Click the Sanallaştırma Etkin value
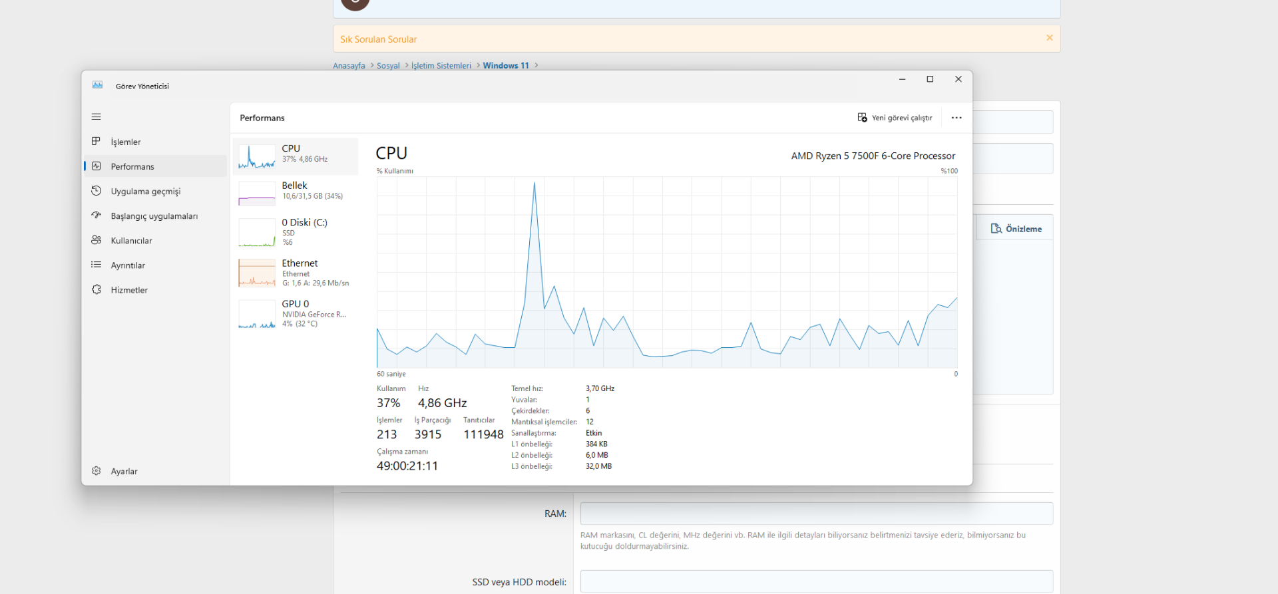This screenshot has width=1278, height=594. 594,433
